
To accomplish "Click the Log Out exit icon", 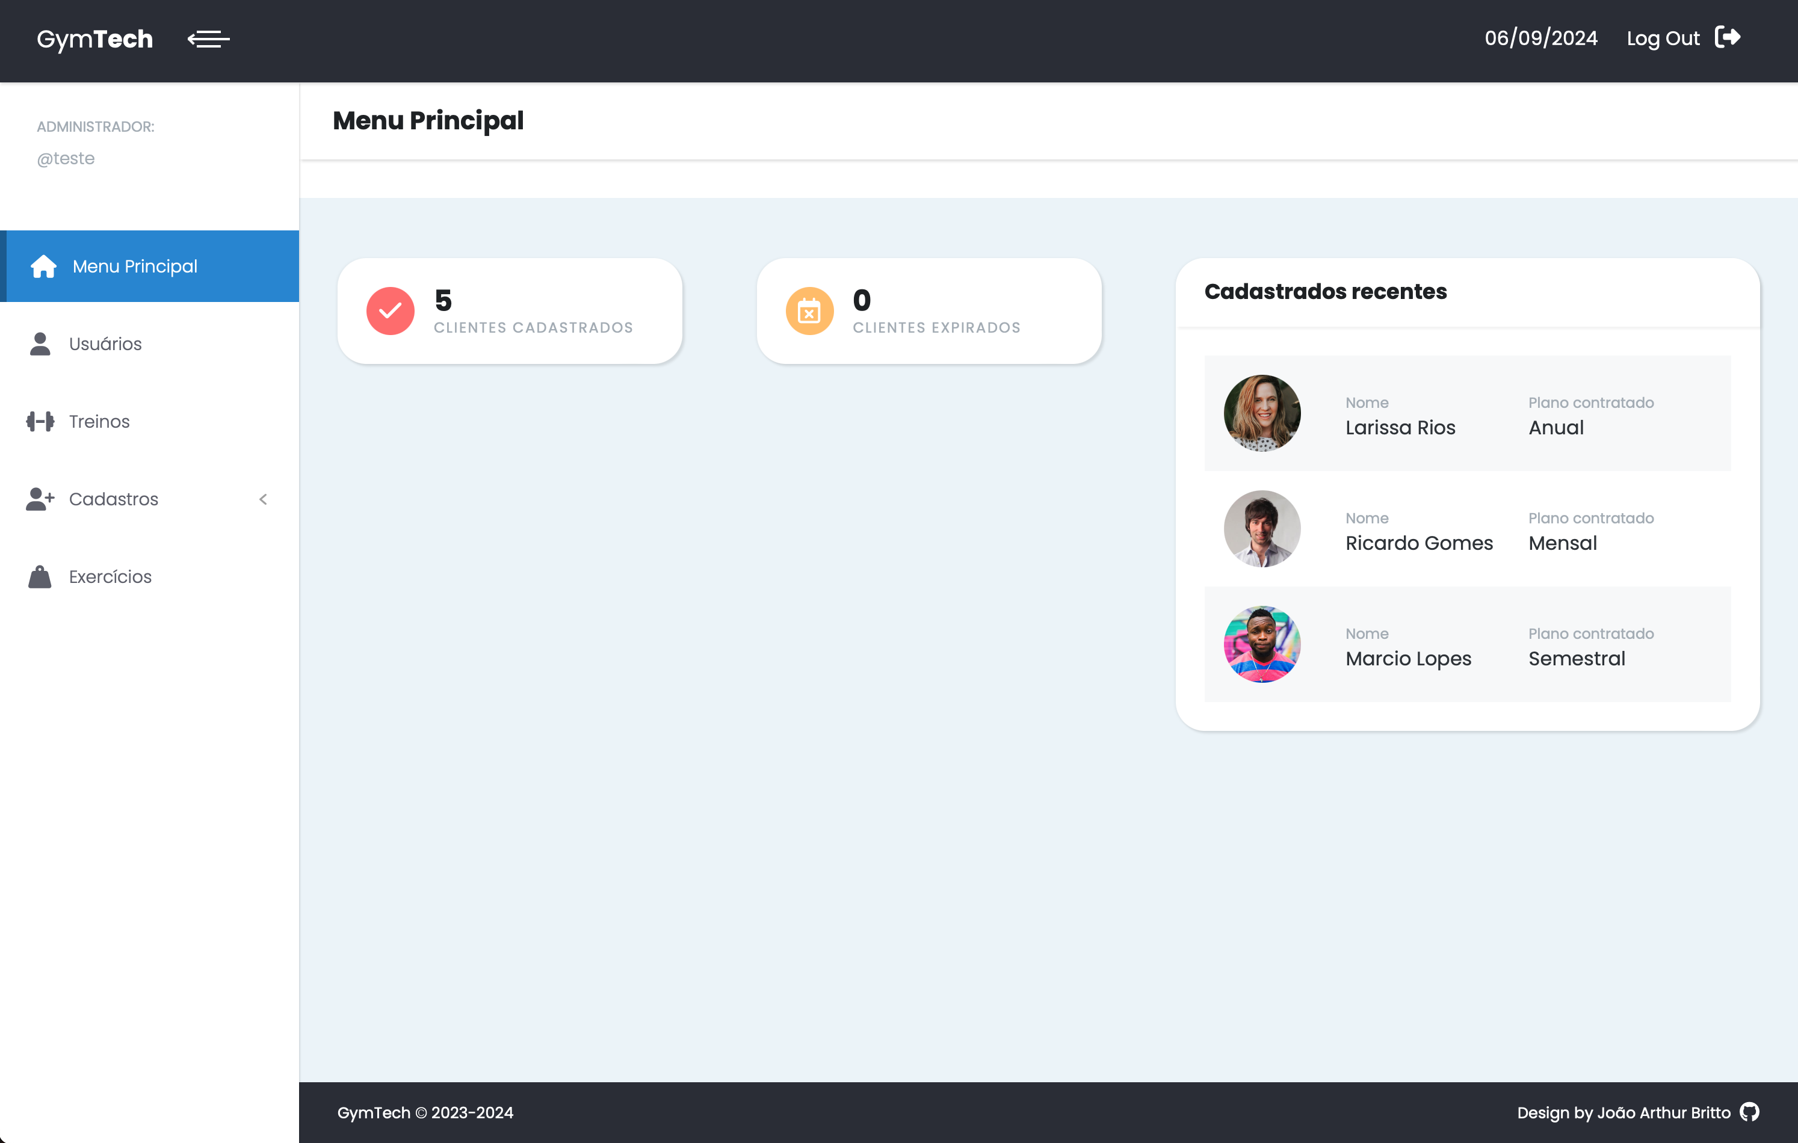I will 1727,37.
